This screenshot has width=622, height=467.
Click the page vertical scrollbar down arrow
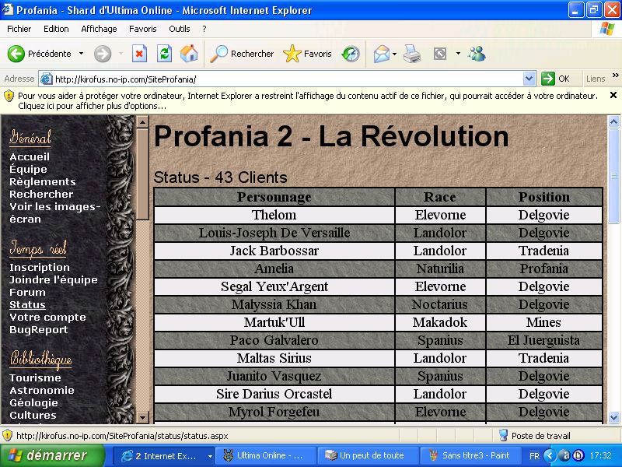tap(613, 417)
